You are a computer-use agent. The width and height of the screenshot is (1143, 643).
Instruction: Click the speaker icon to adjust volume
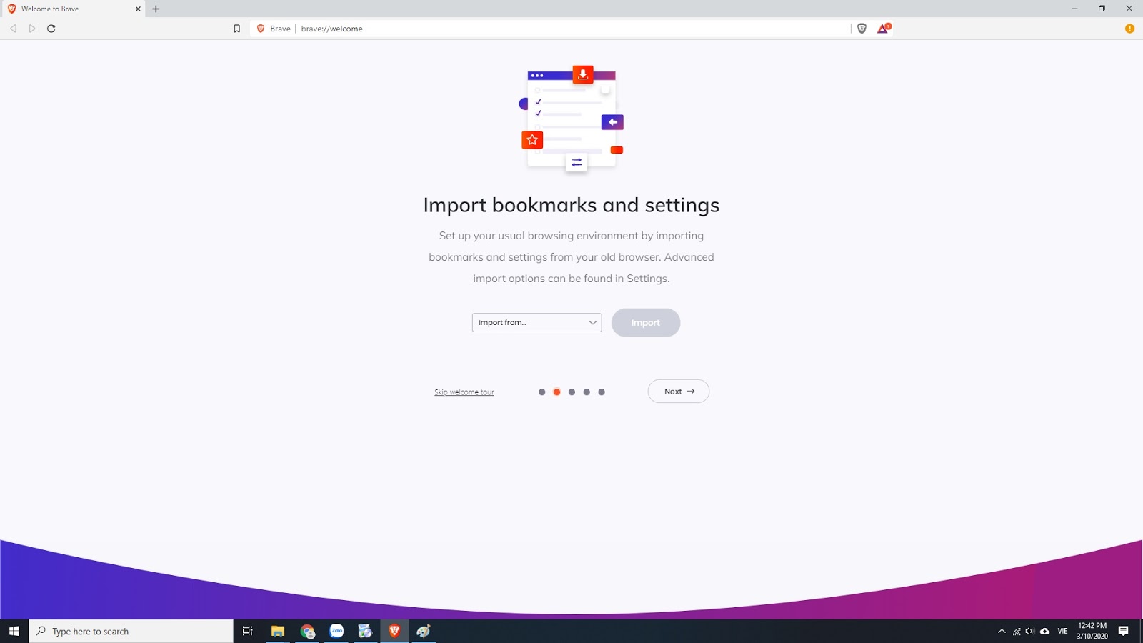tap(1029, 631)
